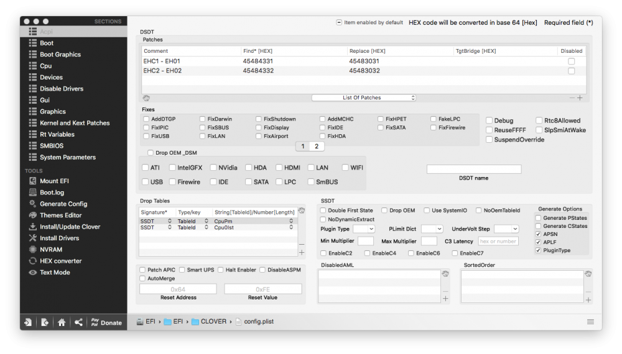Click hand icon next to SortedOrder list
The height and width of the screenshot is (354, 622).
[588, 274]
